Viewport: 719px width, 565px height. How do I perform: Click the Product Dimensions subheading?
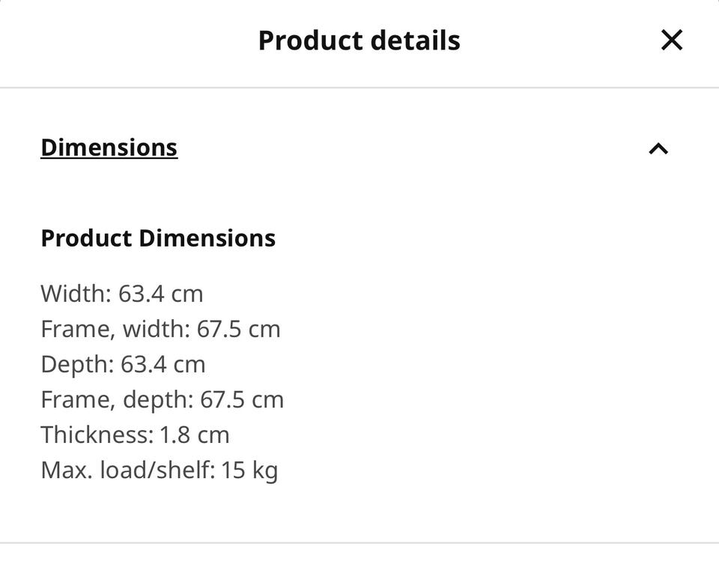click(x=158, y=238)
